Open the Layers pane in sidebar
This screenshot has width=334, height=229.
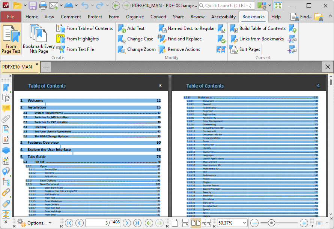point(6,150)
